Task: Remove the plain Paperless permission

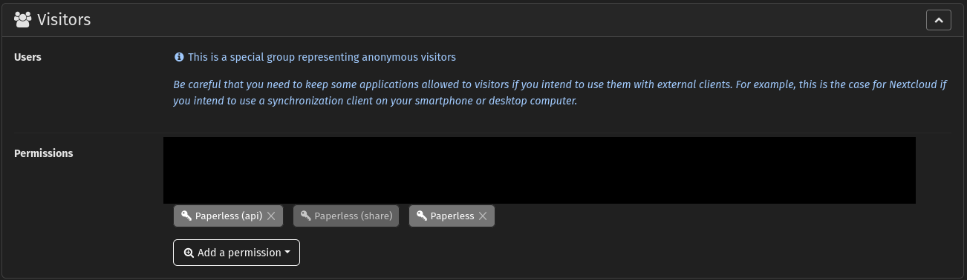Action: click(483, 216)
